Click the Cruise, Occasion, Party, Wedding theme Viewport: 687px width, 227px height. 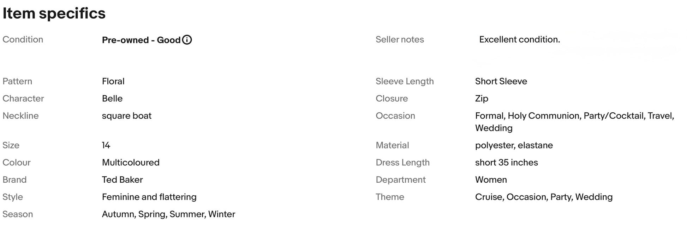coord(544,197)
